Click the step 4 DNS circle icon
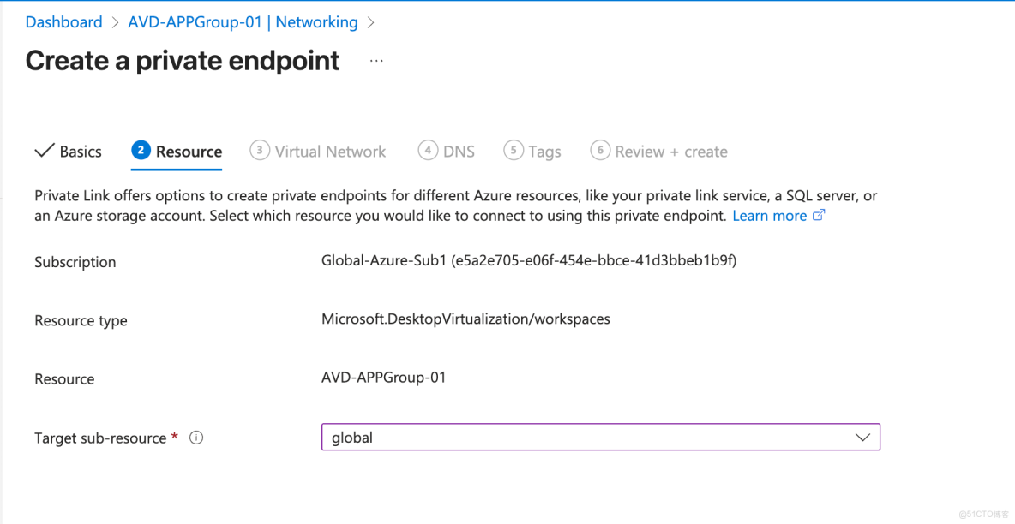The width and height of the screenshot is (1015, 524). 428,151
